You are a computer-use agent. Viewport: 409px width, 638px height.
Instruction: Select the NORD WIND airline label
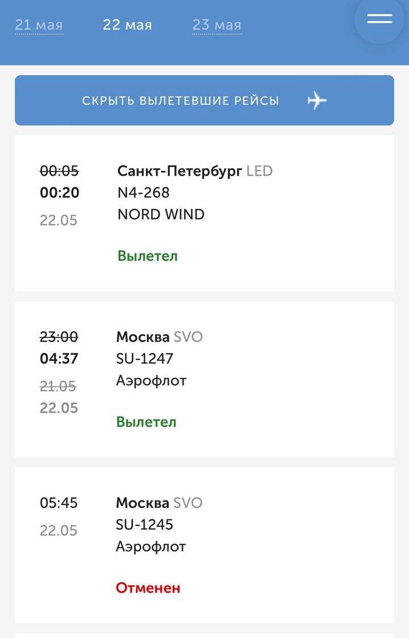161,214
